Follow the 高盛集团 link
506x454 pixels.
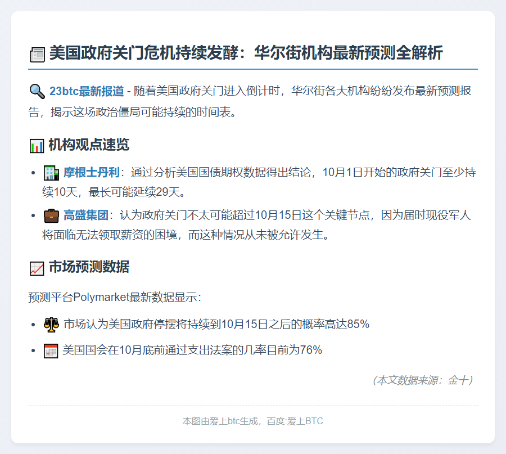86,215
